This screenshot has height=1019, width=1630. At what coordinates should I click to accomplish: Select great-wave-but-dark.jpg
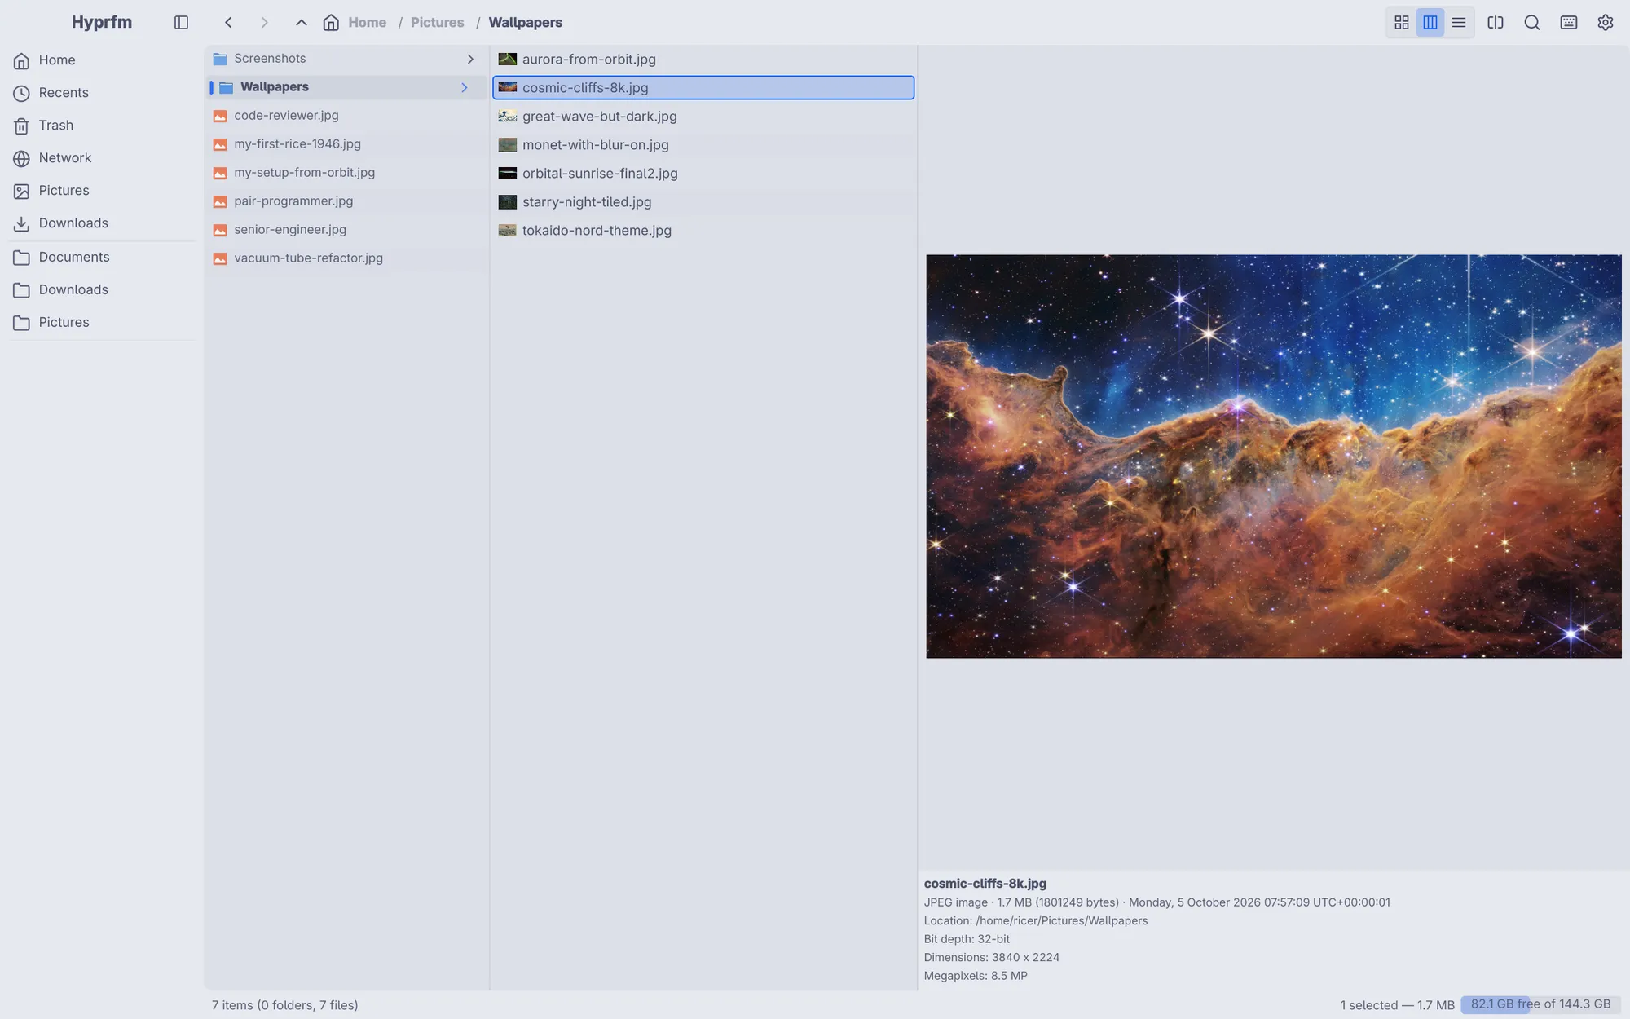pos(703,117)
